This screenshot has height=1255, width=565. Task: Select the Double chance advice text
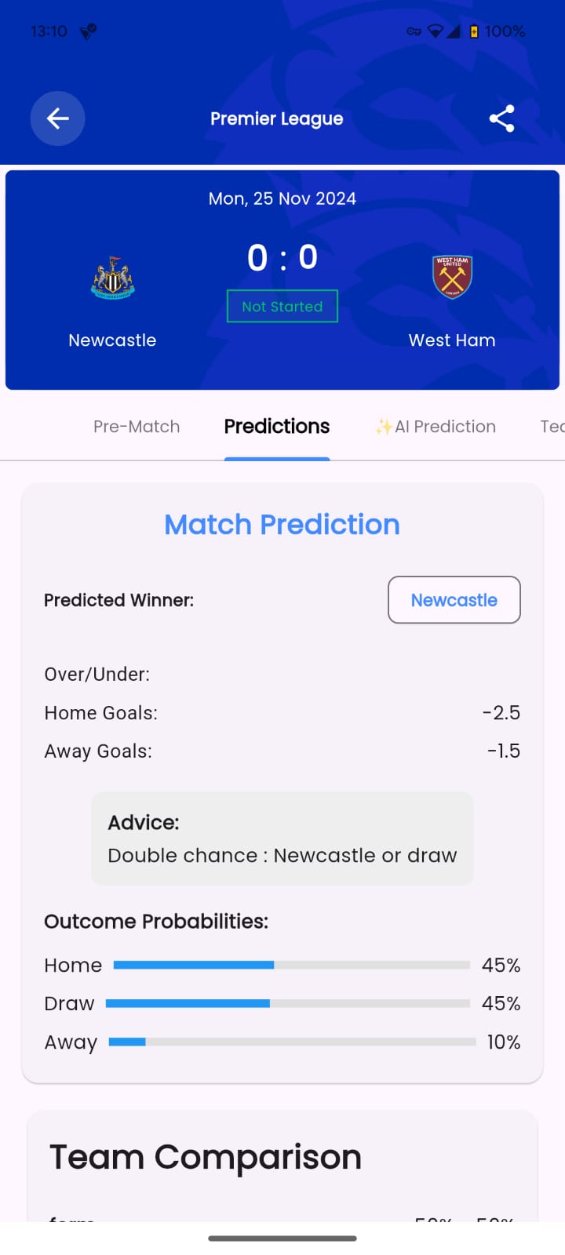(x=282, y=855)
